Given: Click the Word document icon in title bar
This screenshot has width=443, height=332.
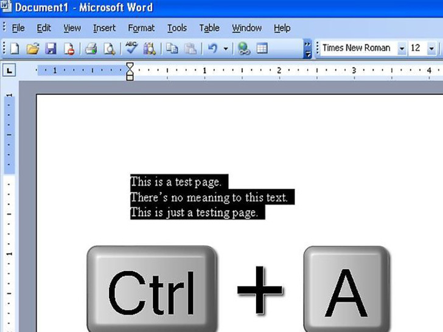Looking at the screenshot, I should (5, 6).
